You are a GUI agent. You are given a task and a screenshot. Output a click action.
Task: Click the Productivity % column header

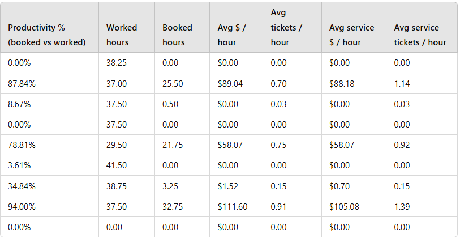(x=49, y=27)
